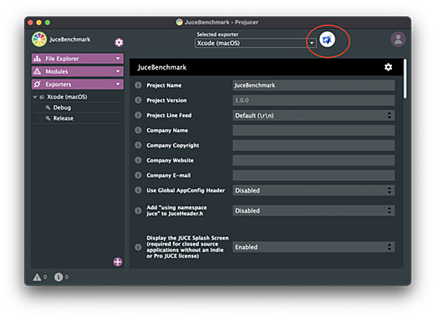Screen dimensions: 435x317
Task: Toggle JUCE Splash Screen Enabled dropdown
Action: point(313,247)
